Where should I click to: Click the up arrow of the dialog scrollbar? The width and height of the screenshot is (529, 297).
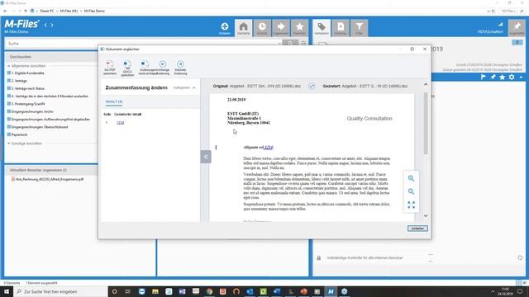426,84
